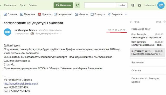Image resolution: width=166 pixels, height=95 pixels.
Task: Click the letter date 30.10.17 в 10:57
Action: 117,30
